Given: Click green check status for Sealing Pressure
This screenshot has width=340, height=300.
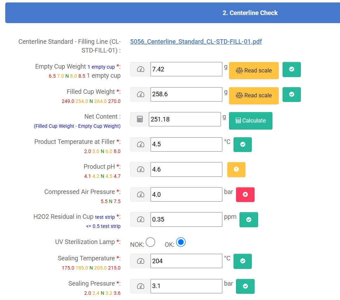Looking at the screenshot, I should point(245,286).
